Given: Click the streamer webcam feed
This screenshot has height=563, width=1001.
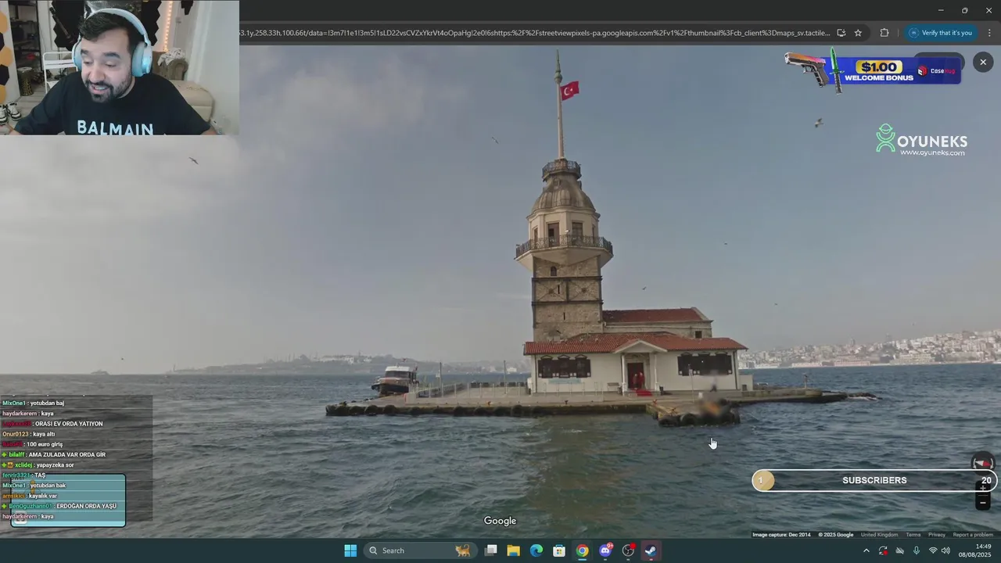Looking at the screenshot, I should 120,67.
